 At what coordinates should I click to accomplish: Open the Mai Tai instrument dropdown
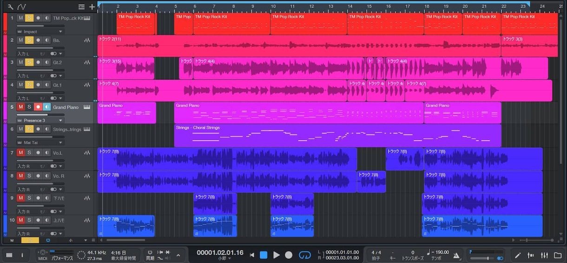(x=60, y=143)
